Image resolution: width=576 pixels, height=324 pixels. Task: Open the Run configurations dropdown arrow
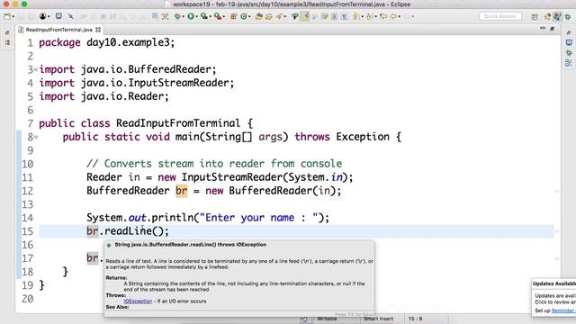tap(196, 16)
